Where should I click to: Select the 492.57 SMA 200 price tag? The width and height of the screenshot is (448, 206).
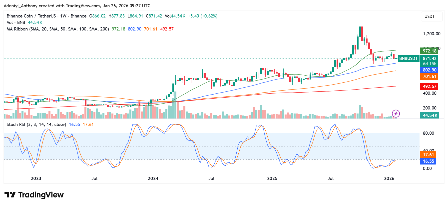coord(429,86)
